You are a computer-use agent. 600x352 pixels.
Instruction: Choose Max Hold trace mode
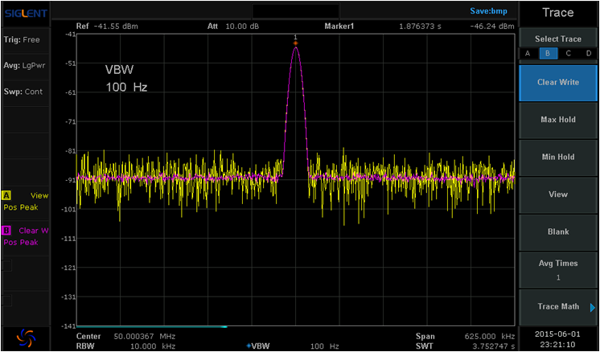point(557,120)
